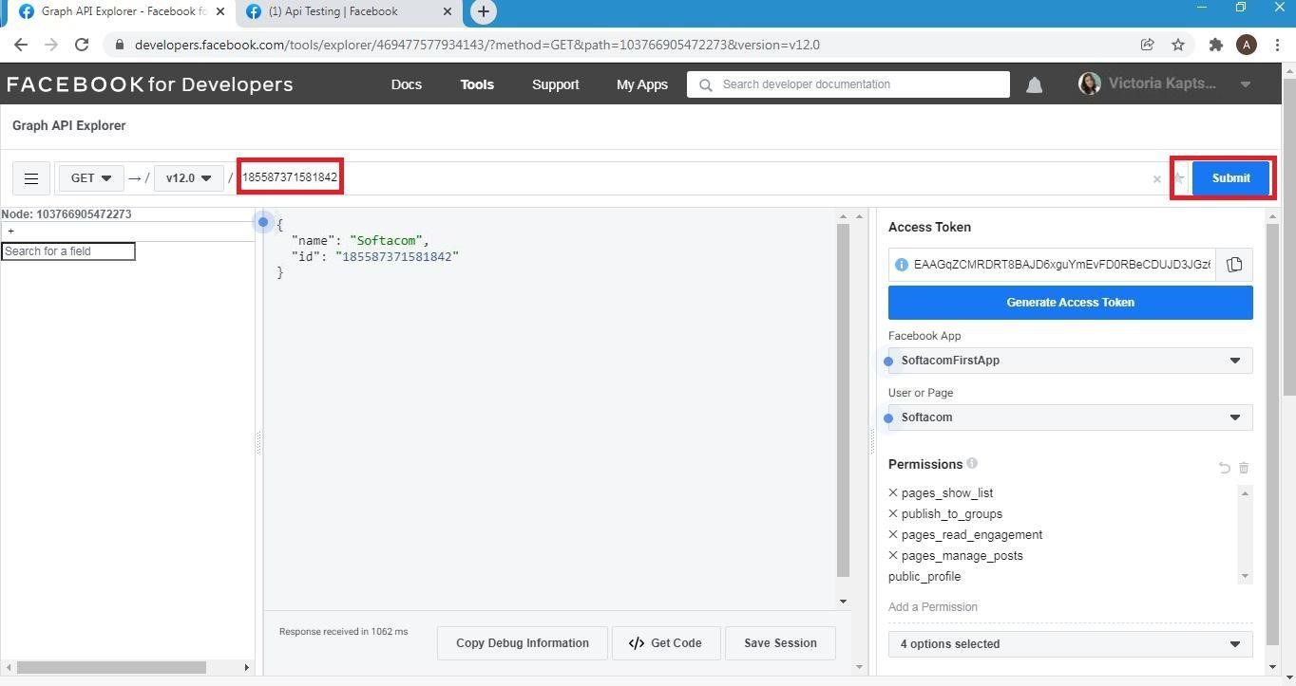The width and height of the screenshot is (1296, 686).
Task: Click the Facebook for Developers logo
Action: pyautogui.click(x=150, y=84)
